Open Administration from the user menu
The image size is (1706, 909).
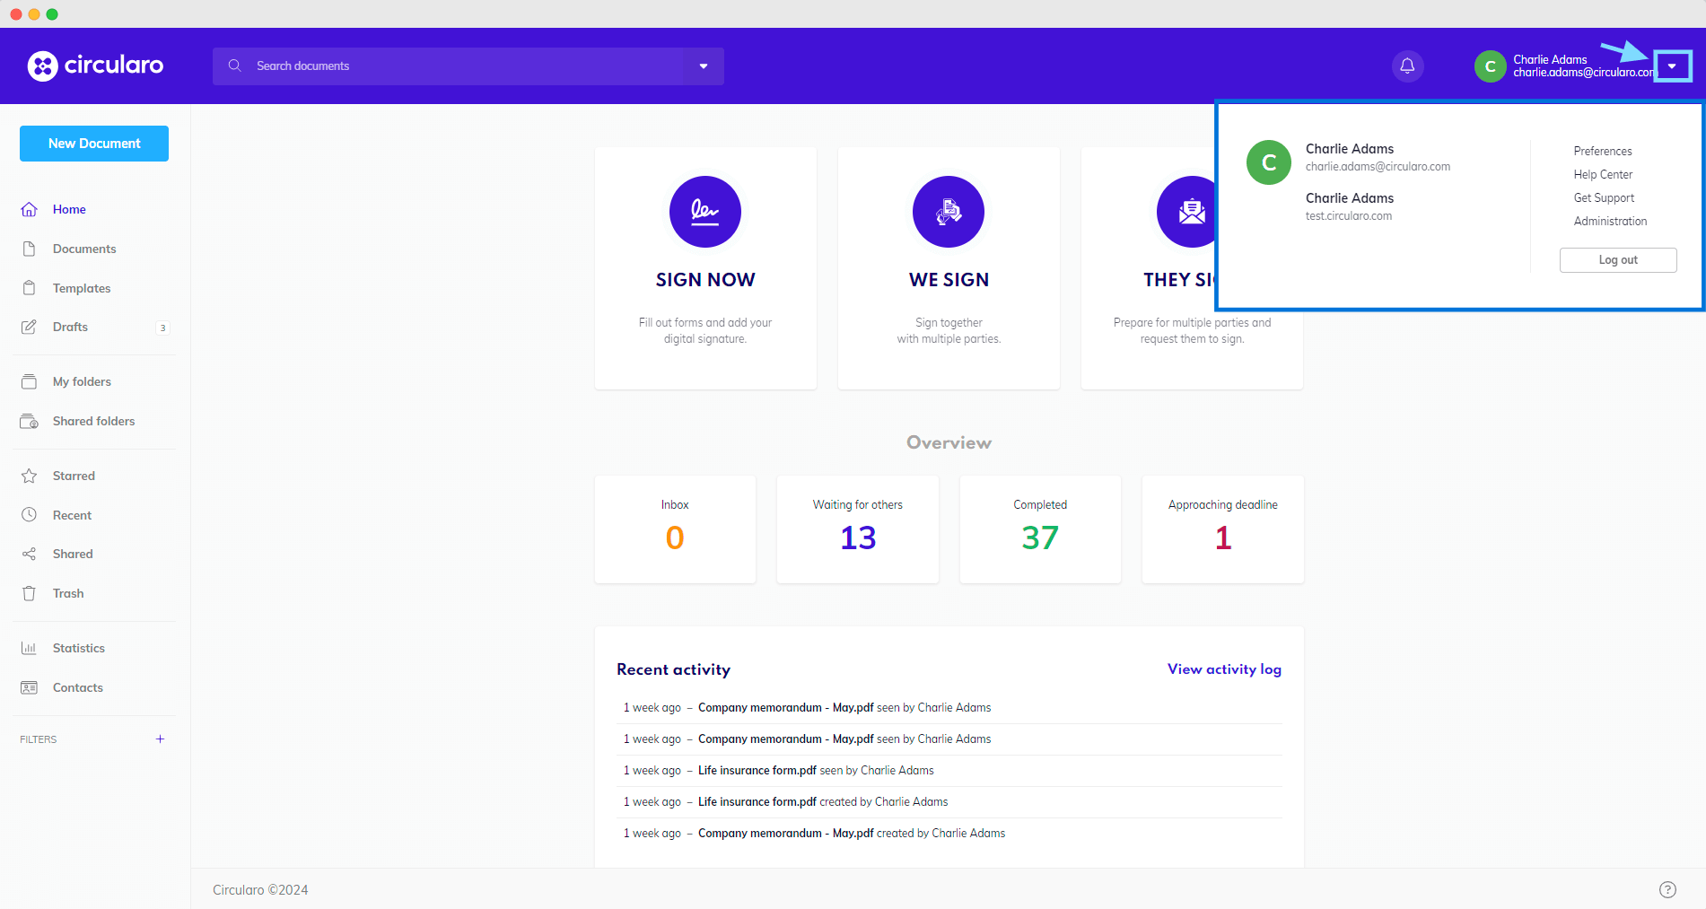(1610, 221)
